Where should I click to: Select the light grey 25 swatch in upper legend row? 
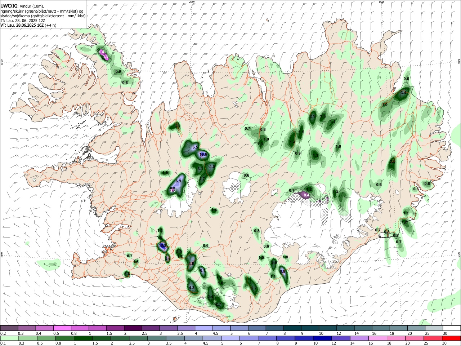(434, 328)
